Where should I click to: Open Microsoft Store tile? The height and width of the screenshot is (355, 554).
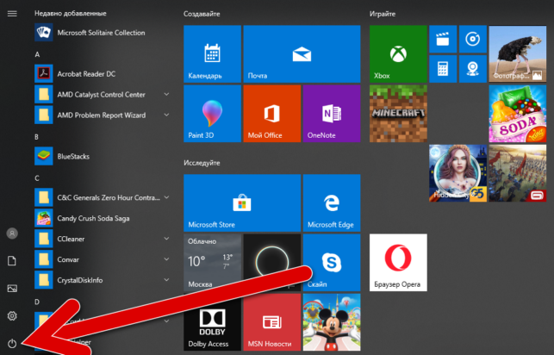click(x=242, y=202)
